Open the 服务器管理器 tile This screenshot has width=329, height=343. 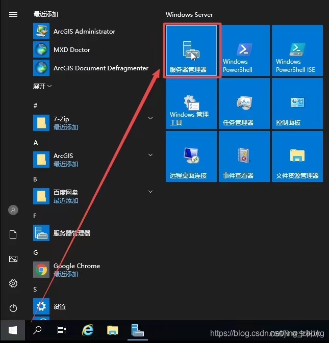click(x=191, y=50)
